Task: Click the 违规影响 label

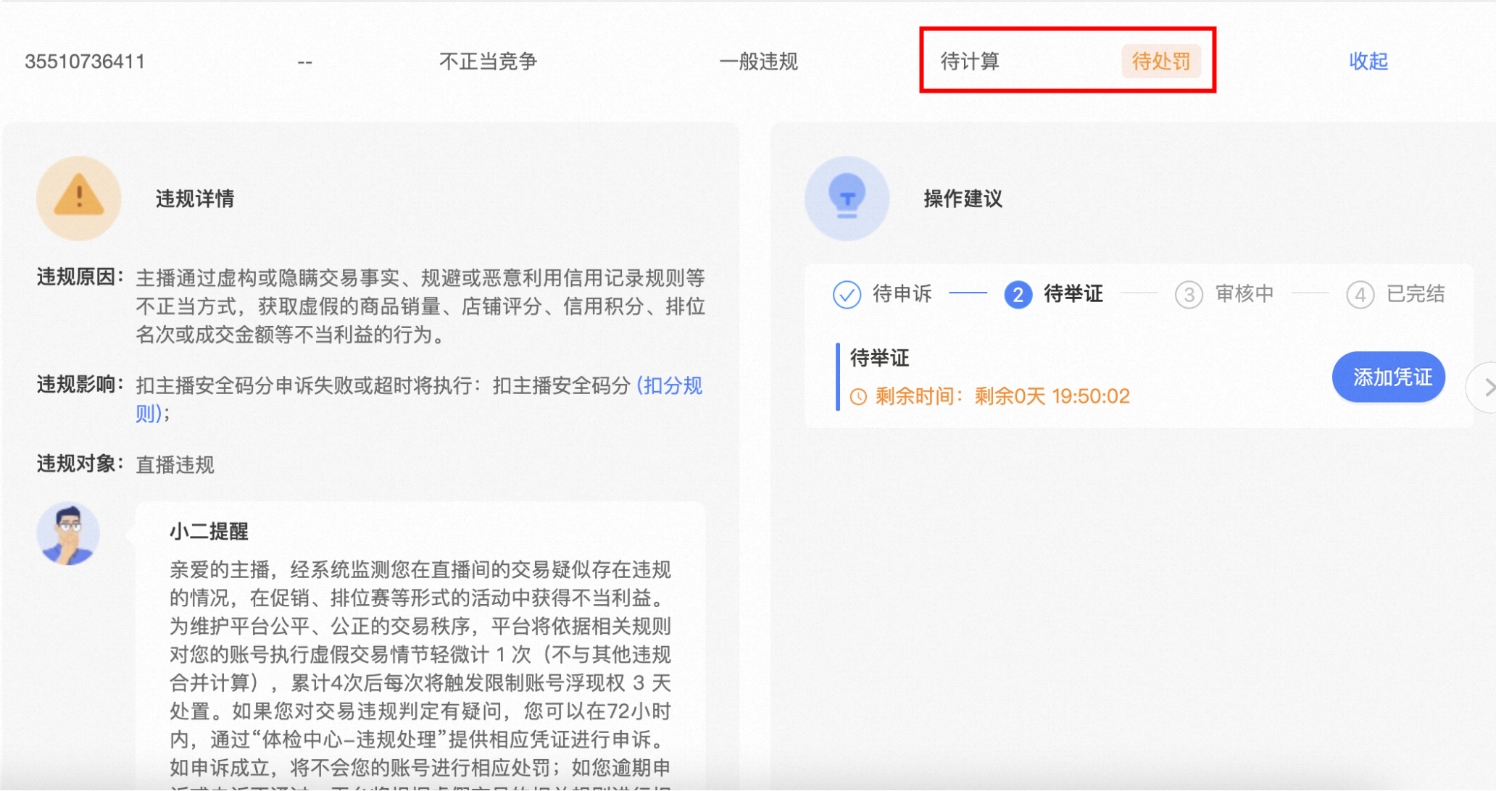Action: [x=80, y=385]
